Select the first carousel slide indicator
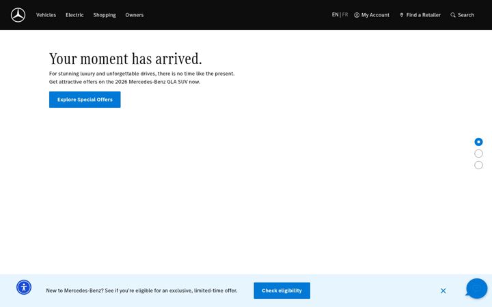 point(478,142)
